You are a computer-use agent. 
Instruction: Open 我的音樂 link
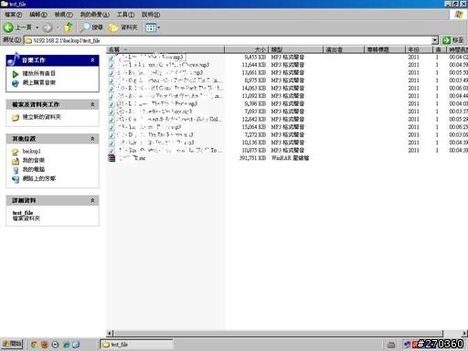tap(33, 160)
